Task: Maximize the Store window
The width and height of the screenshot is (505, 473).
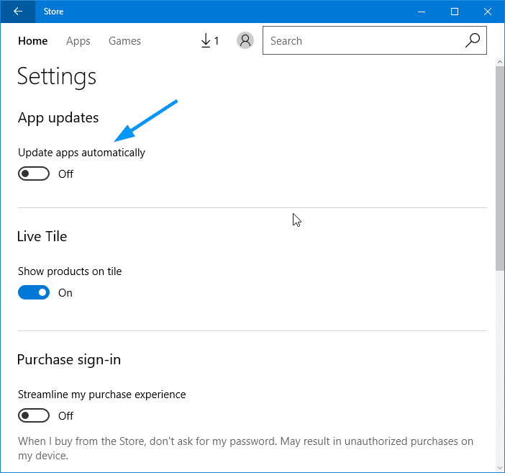Action: pyautogui.click(x=455, y=12)
